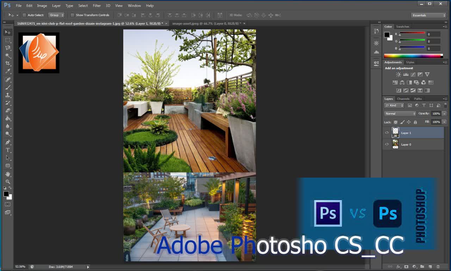The height and width of the screenshot is (271, 451).
Task: Select the Magic Wand tool
Action: pos(8,56)
